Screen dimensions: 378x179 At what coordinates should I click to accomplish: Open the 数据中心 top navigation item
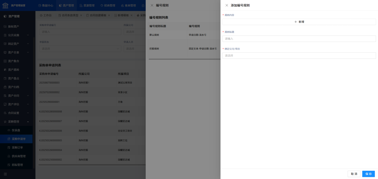tap(46, 5)
